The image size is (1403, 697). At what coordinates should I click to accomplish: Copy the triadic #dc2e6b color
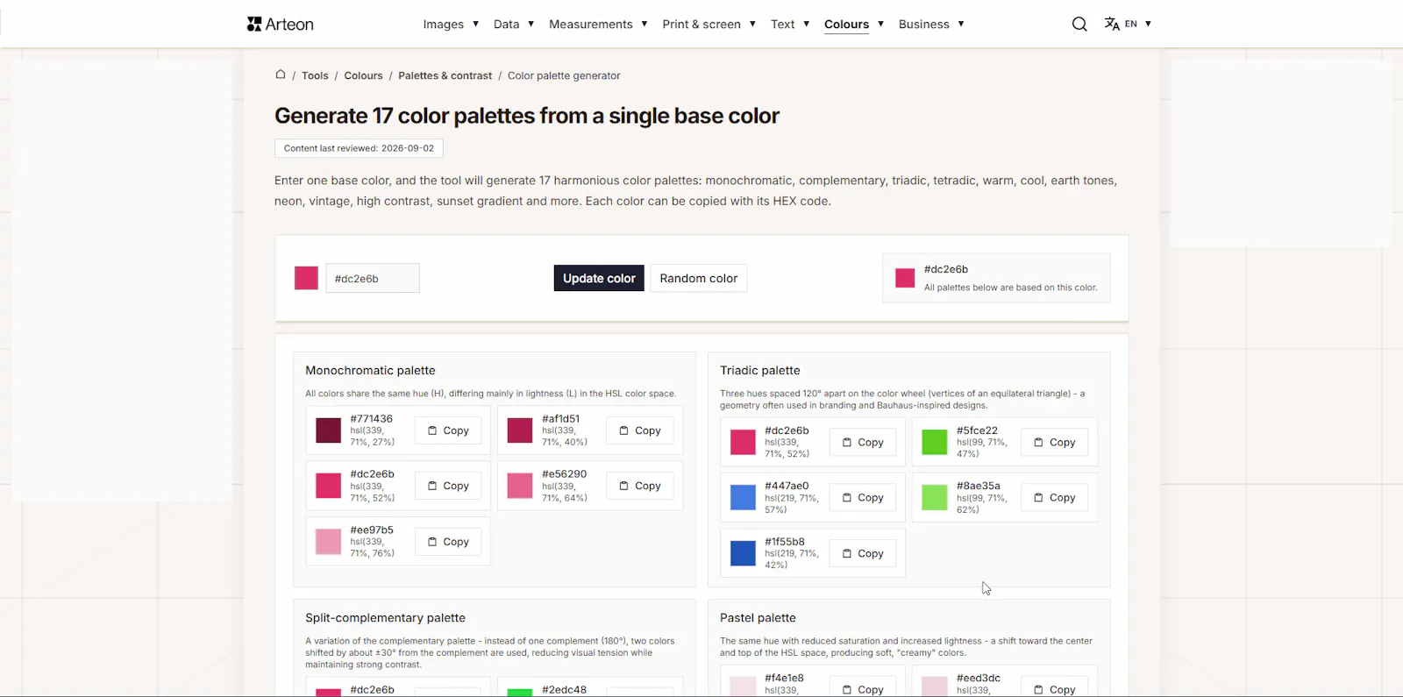point(863,443)
